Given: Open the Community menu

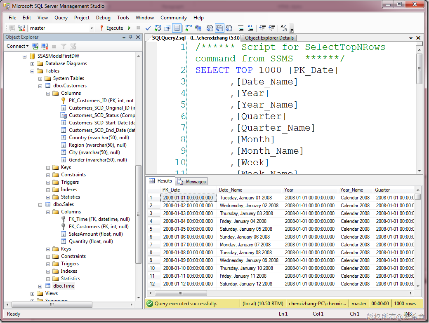Looking at the screenshot, I should click(174, 18).
